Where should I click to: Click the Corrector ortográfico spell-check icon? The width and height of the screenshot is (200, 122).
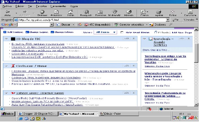(x=116, y=25)
